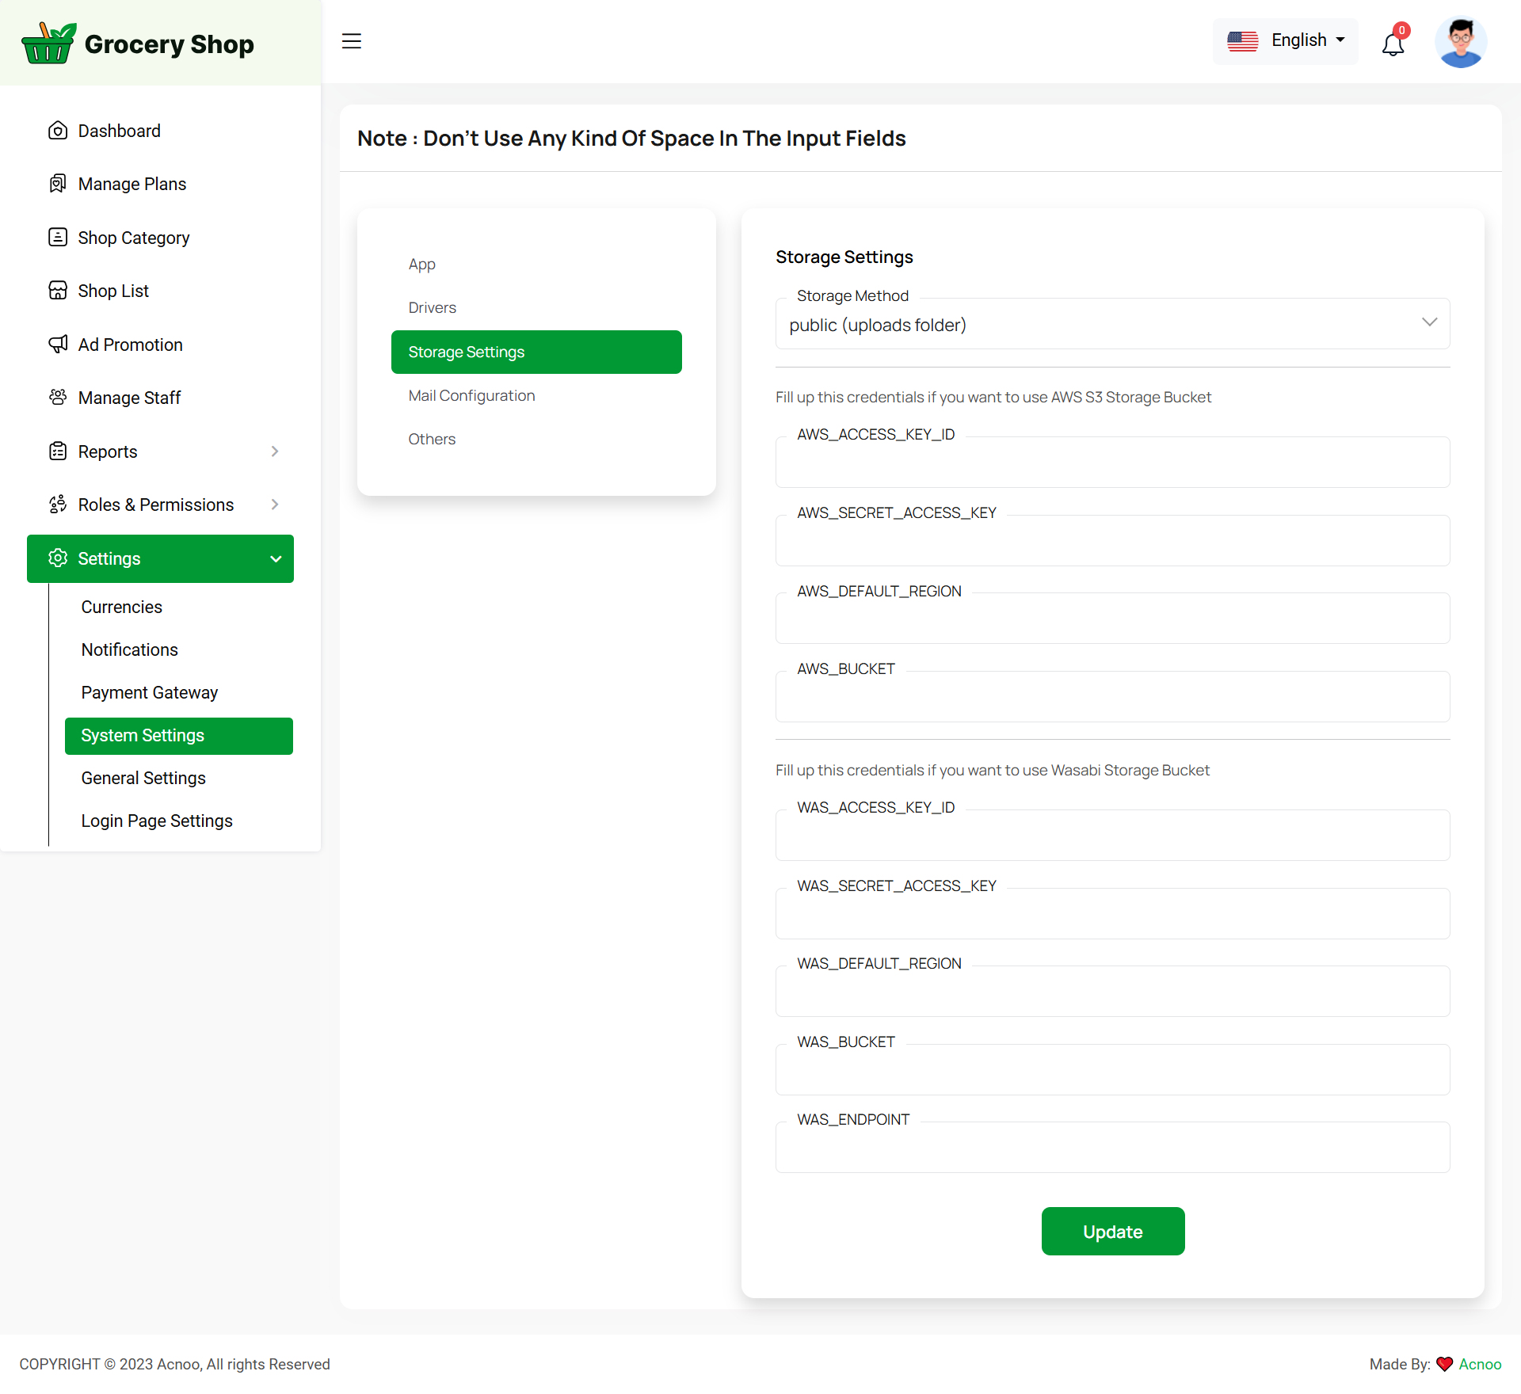
Task: Open the notifications bell icon
Action: [x=1393, y=44]
